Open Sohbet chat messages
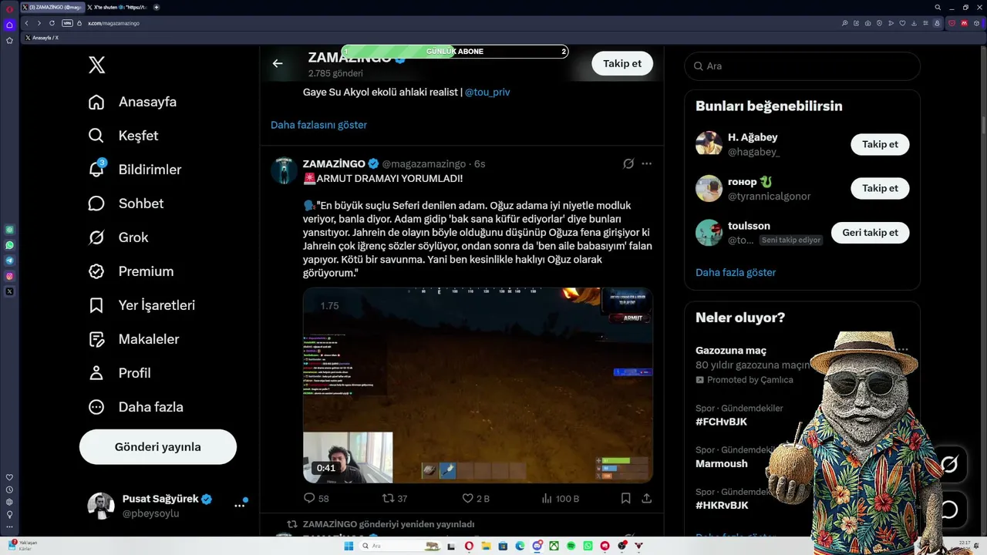Image resolution: width=987 pixels, height=555 pixels. pyautogui.click(x=126, y=203)
